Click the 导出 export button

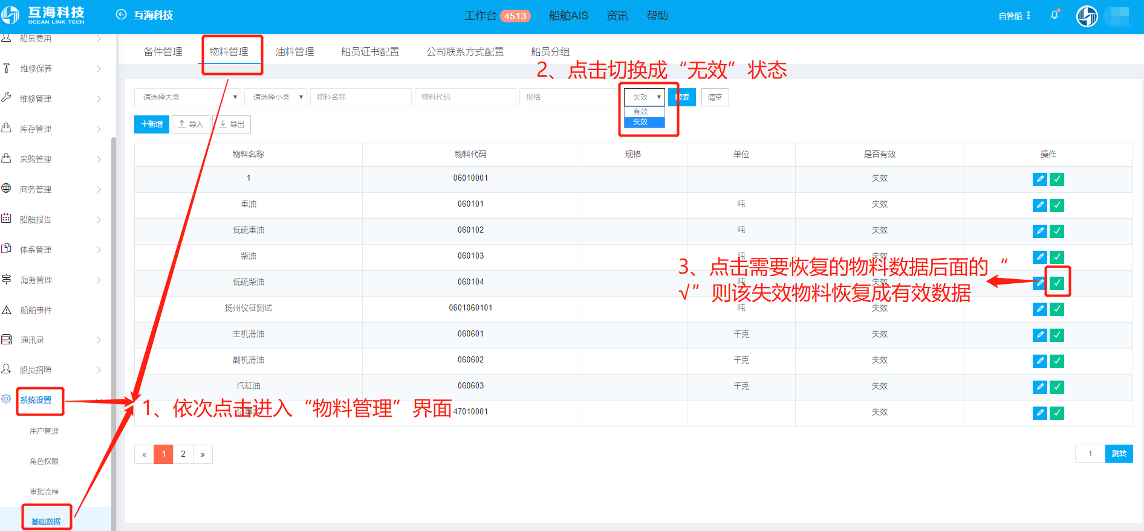[x=232, y=124]
